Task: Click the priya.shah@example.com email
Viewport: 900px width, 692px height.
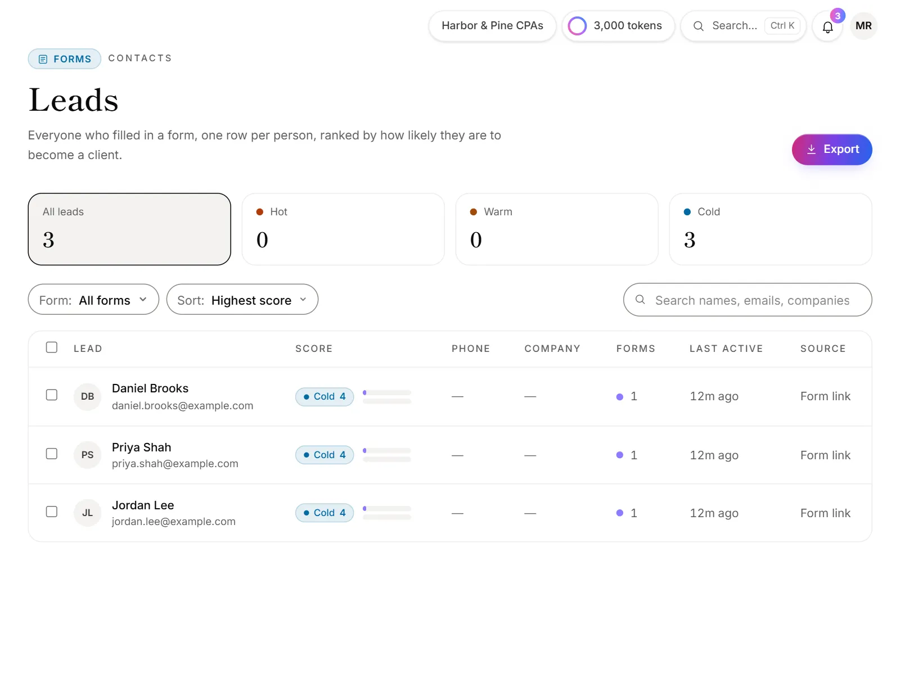Action: tap(175, 464)
